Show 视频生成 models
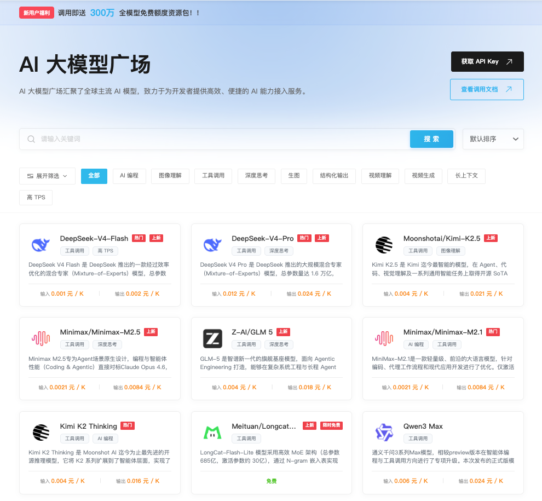 coord(423,176)
